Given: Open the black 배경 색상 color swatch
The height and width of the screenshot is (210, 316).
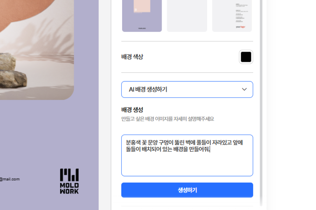Looking at the screenshot, I should pos(246,57).
